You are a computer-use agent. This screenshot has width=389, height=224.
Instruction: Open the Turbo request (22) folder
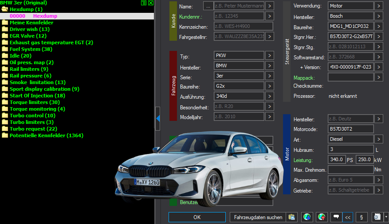click(33, 129)
